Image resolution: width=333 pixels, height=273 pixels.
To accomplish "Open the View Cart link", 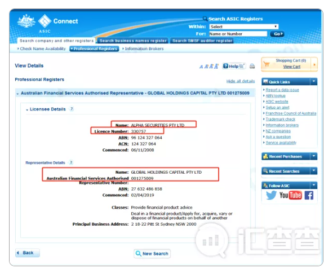I will pyautogui.click(x=292, y=67).
